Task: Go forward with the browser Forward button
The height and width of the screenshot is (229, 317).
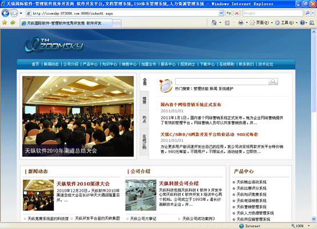Action: click(14, 13)
